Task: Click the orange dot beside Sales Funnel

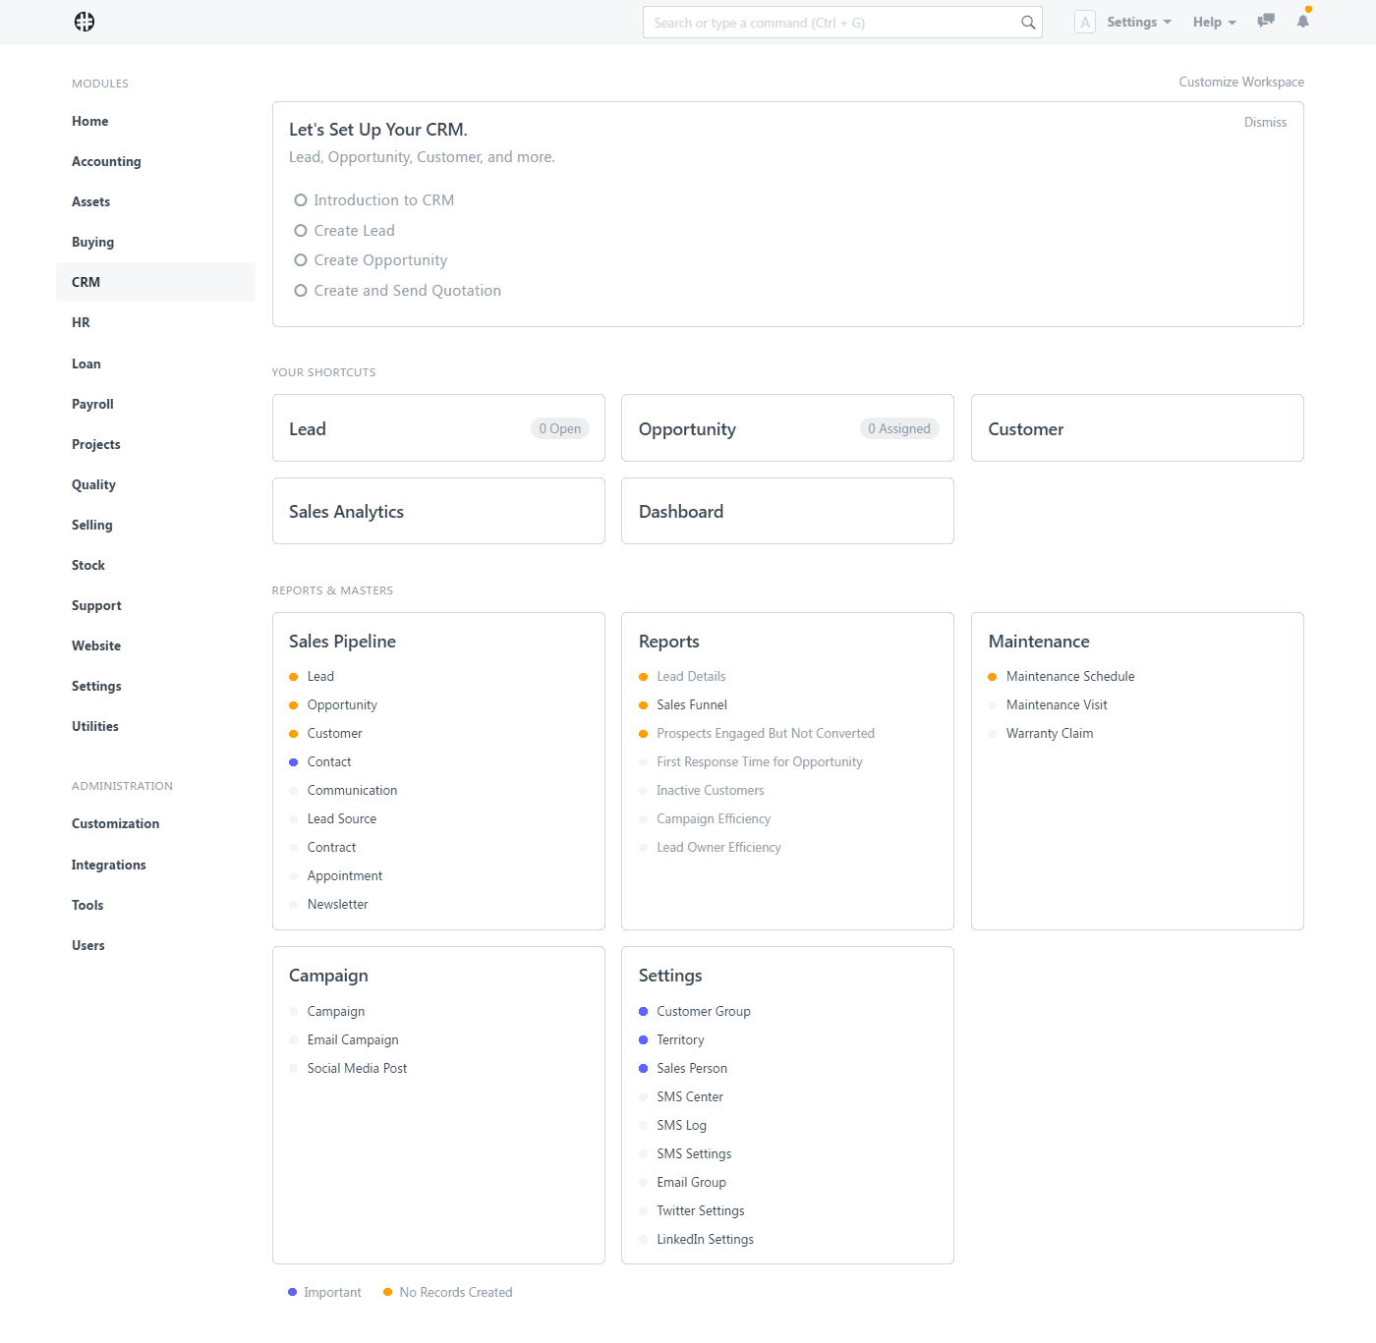Action: tap(644, 705)
